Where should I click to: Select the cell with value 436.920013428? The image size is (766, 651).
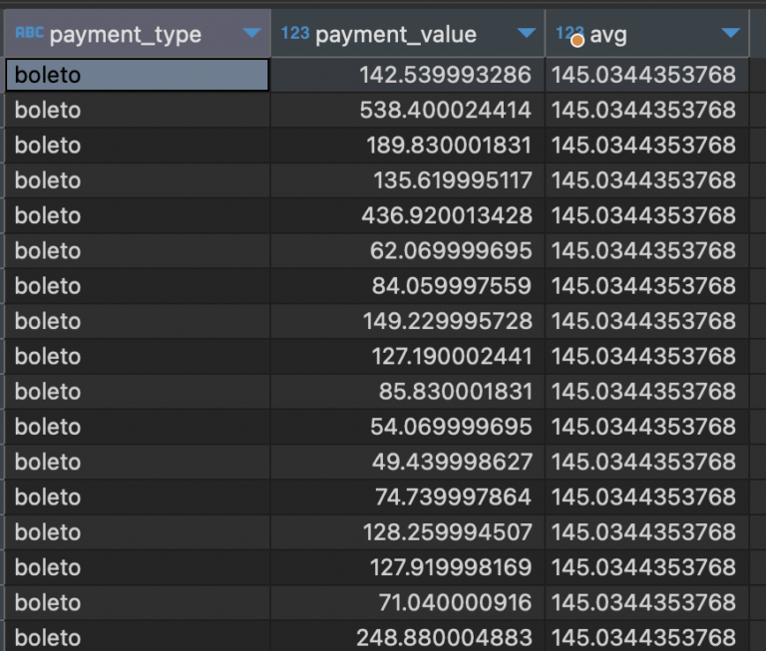pyautogui.click(x=445, y=215)
